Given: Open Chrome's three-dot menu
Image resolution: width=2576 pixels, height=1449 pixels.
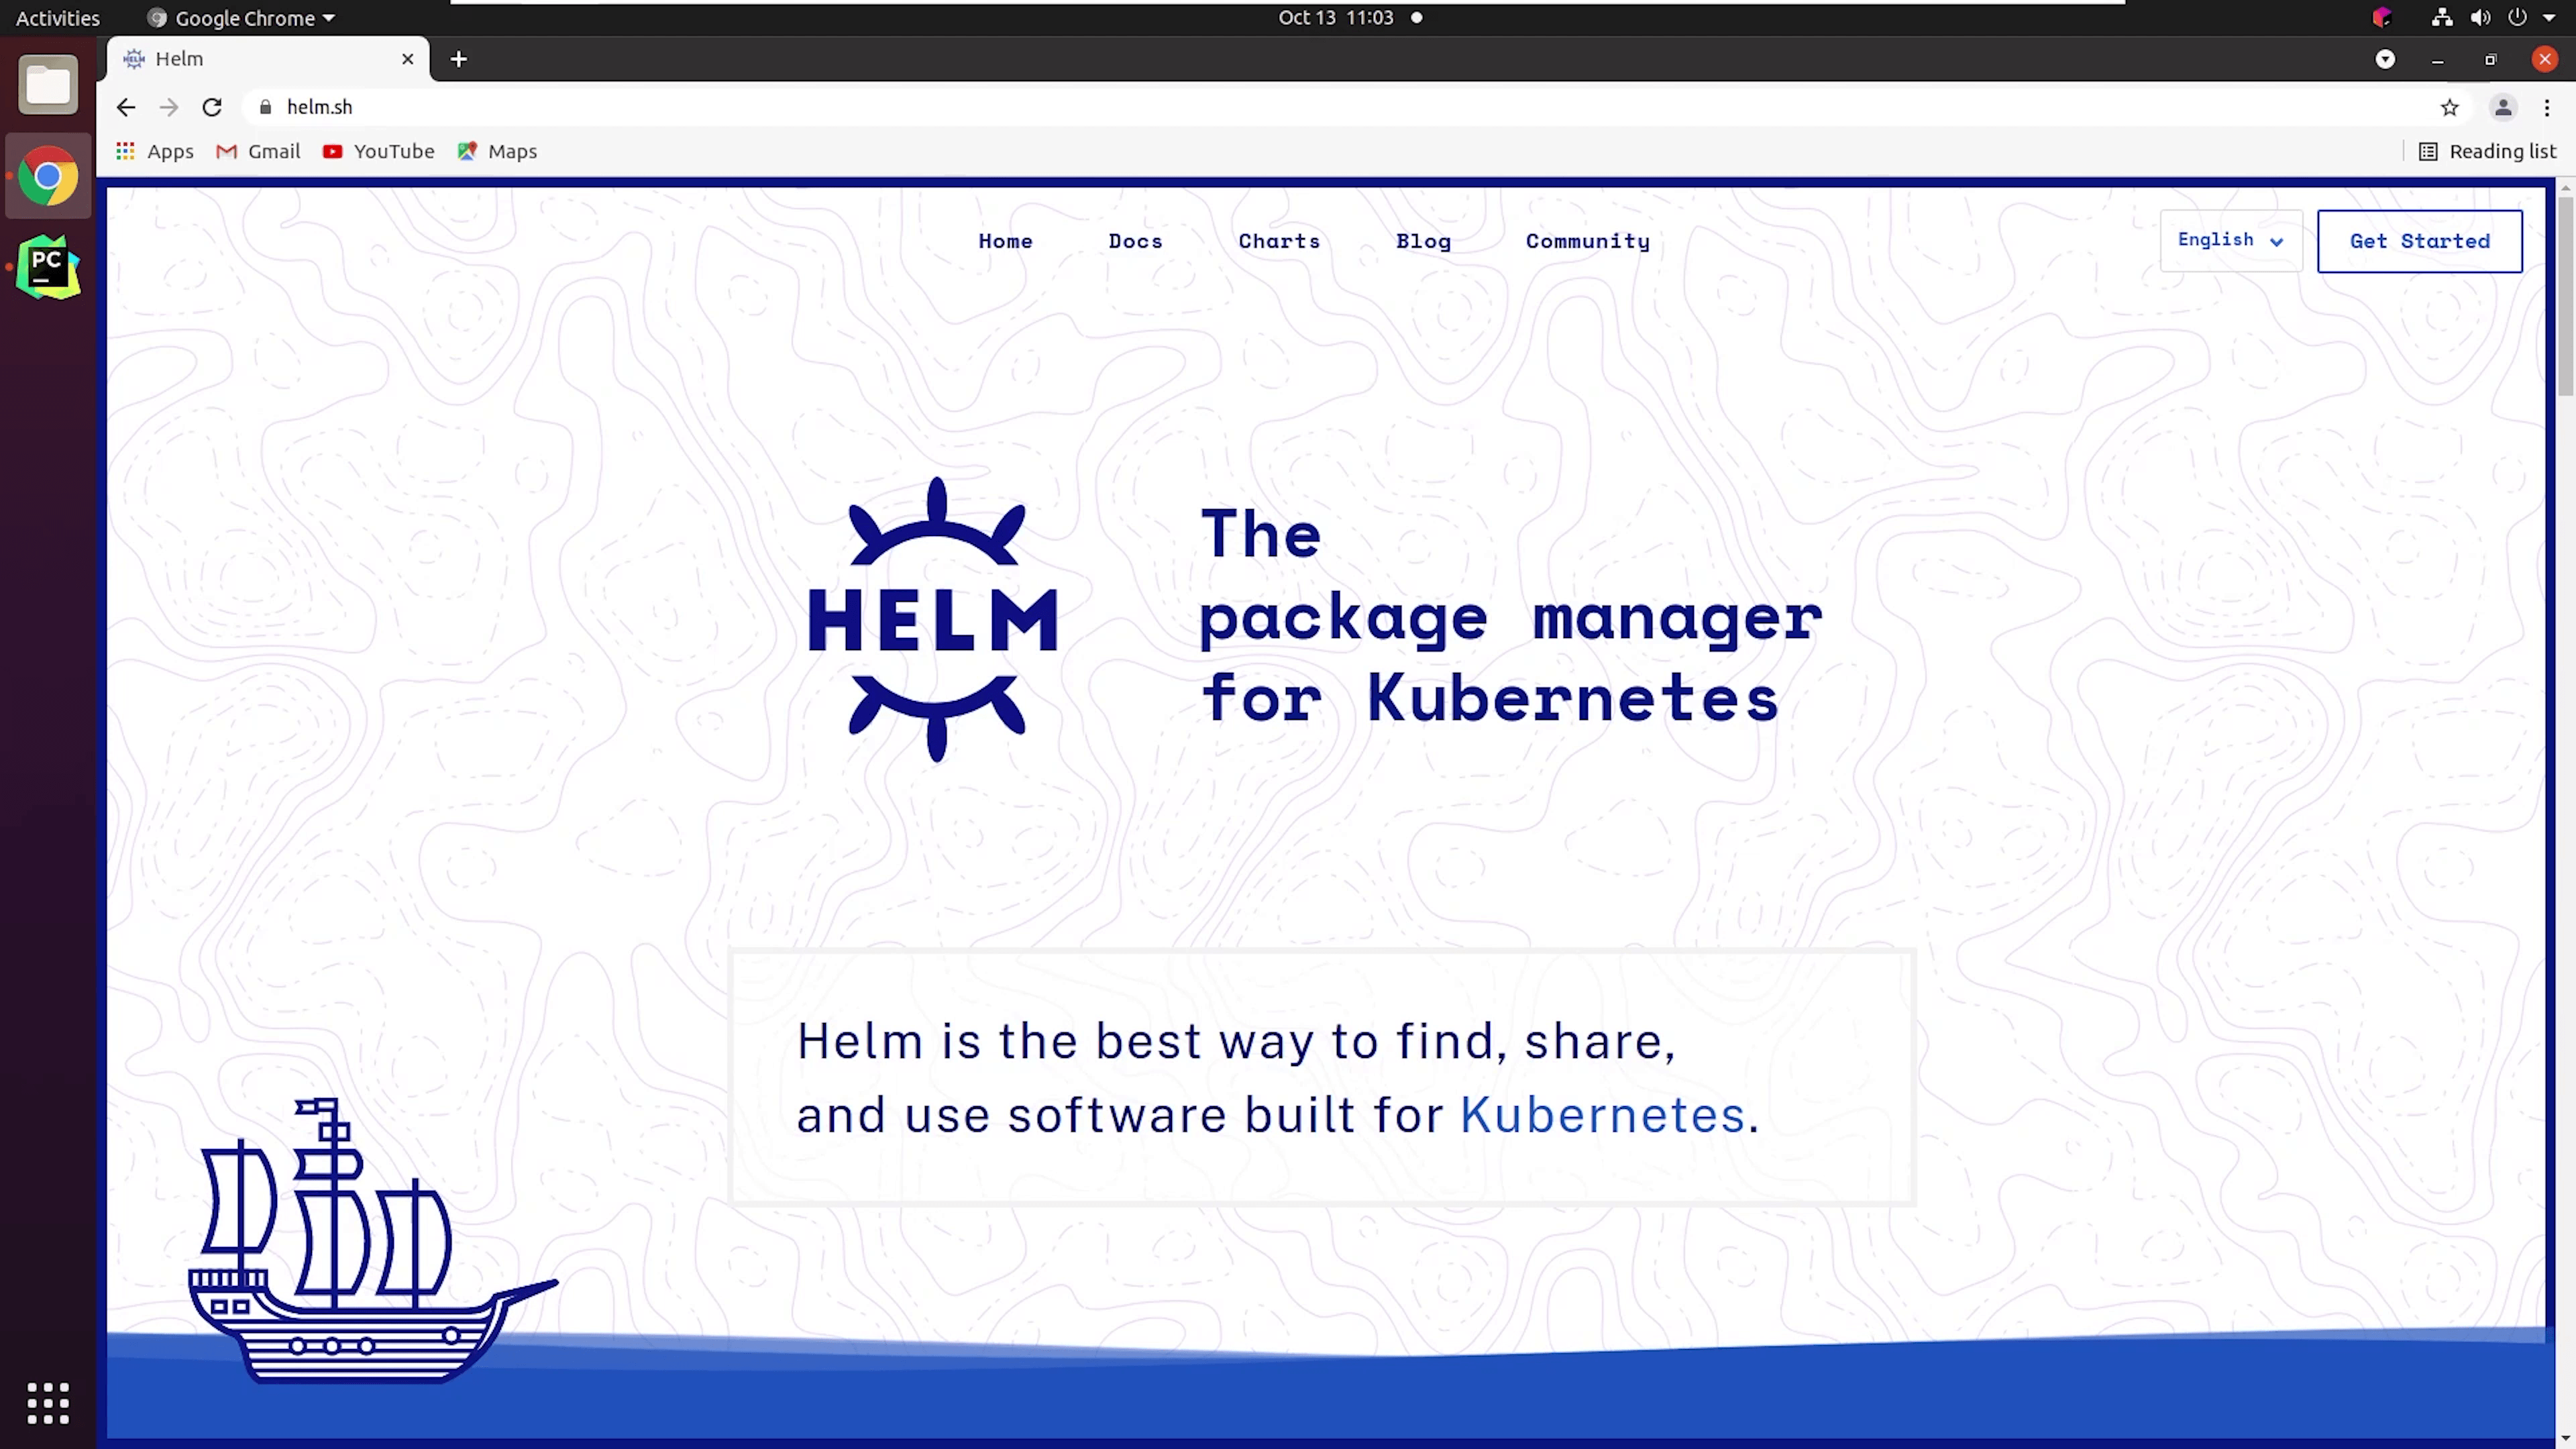Looking at the screenshot, I should pos(2547,107).
